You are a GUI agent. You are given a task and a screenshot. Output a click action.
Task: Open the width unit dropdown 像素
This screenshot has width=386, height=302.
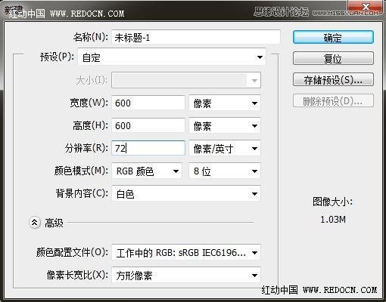tap(225, 103)
